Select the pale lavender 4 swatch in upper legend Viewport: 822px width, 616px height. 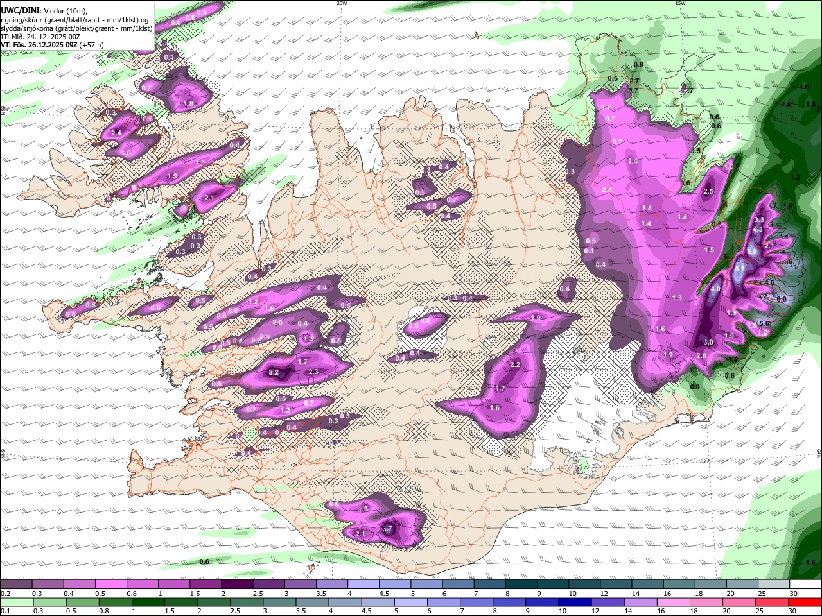tap(363, 585)
